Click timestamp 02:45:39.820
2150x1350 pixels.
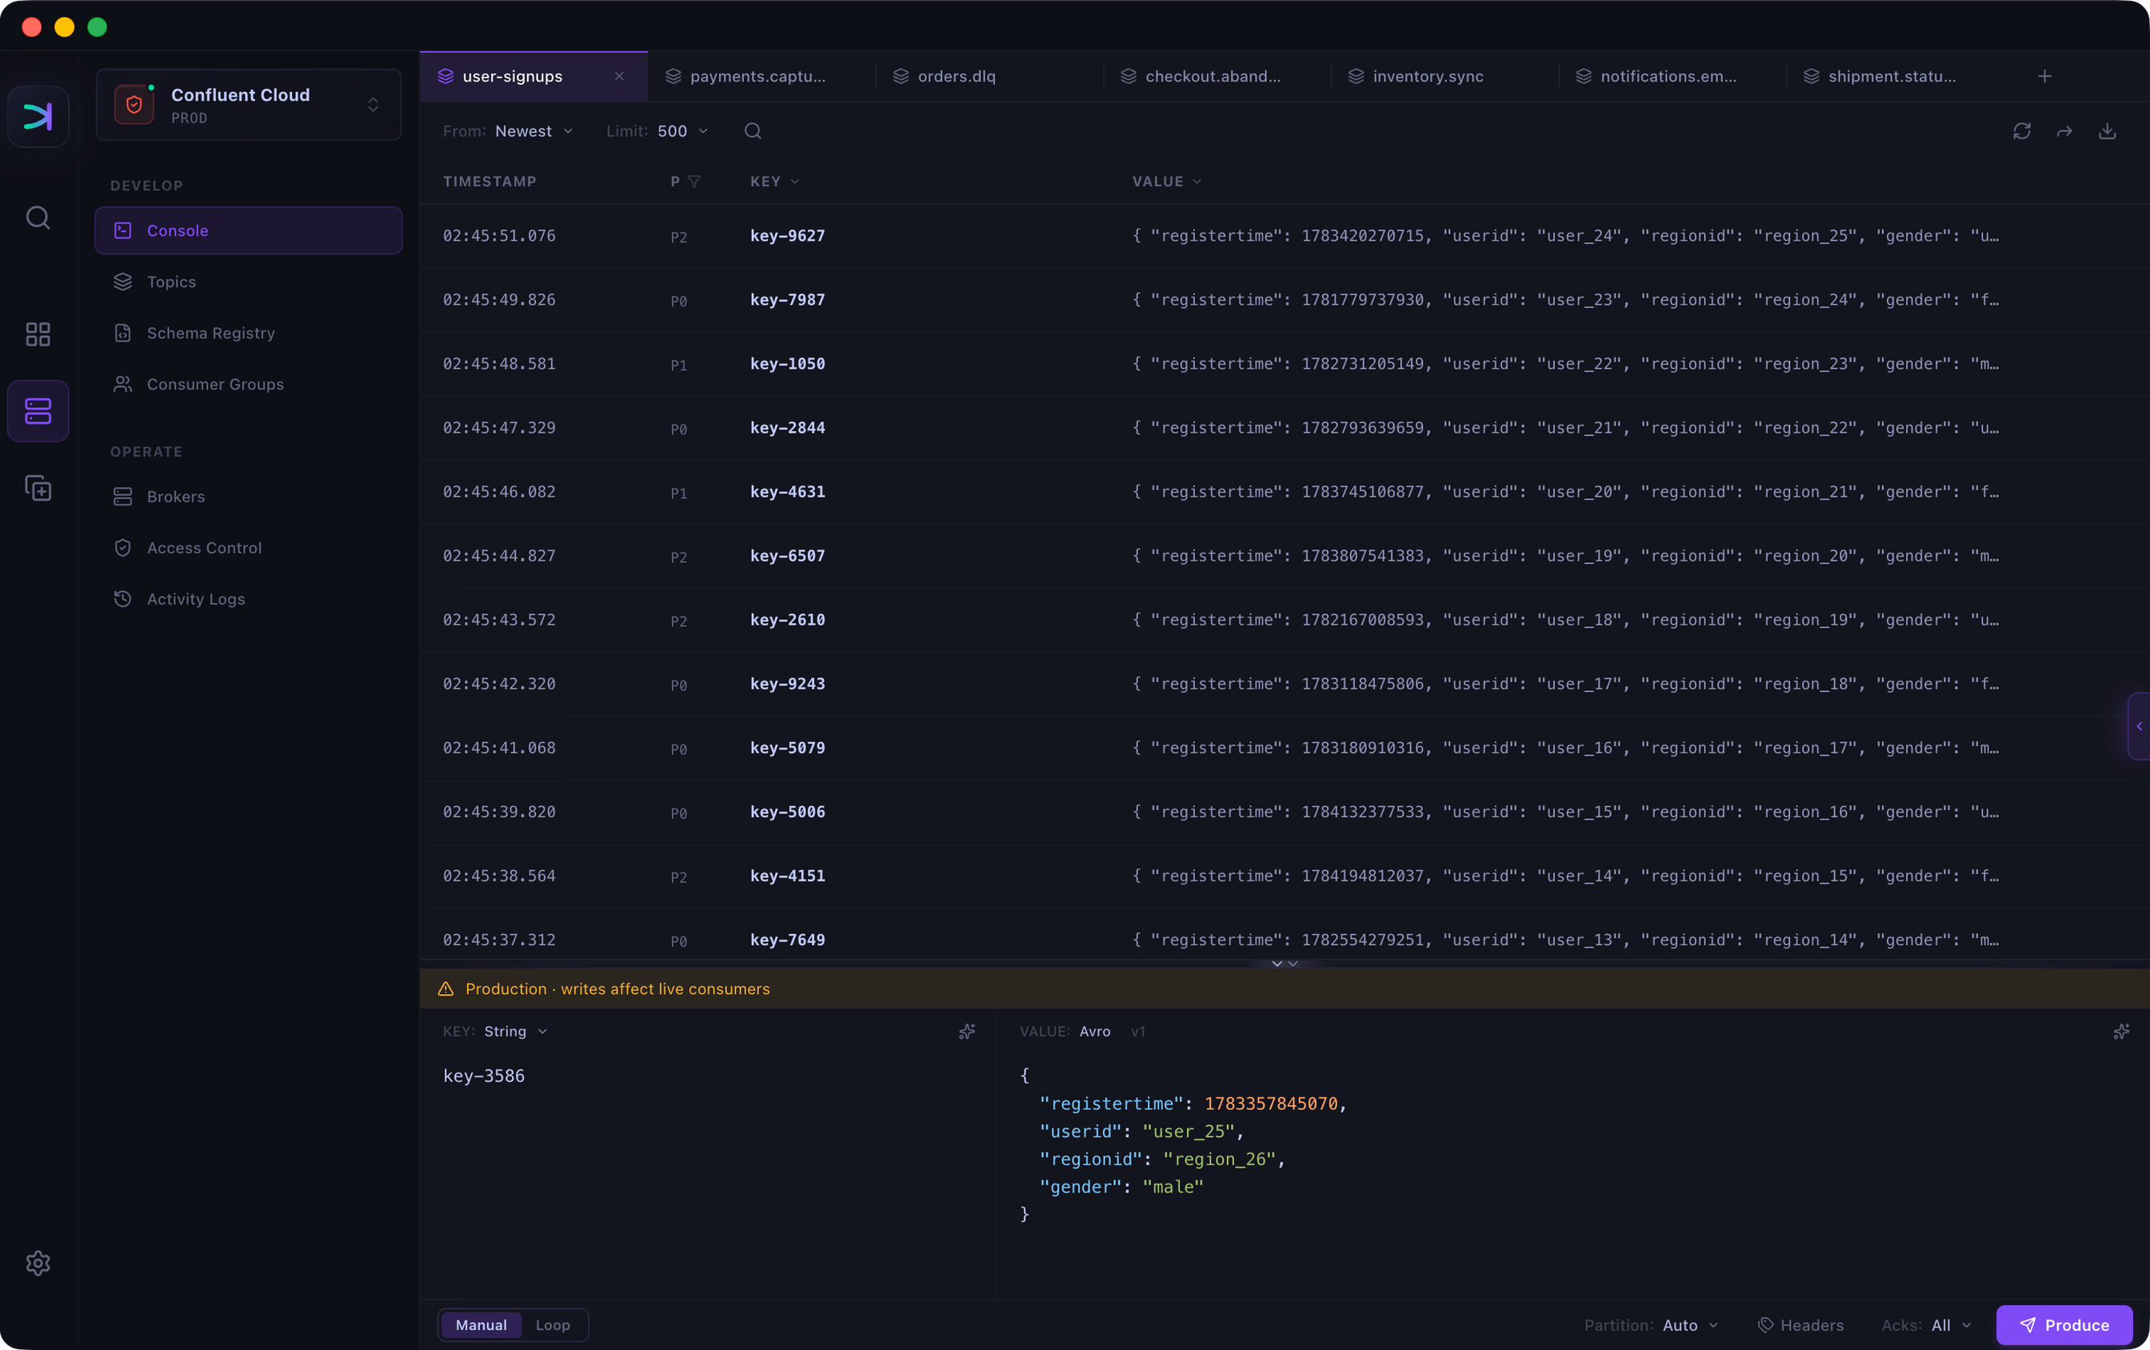(x=499, y=812)
